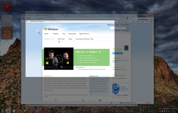Click the Forward arrow in Internet Explorer
The width and height of the screenshot is (178, 113).
(25, 18)
